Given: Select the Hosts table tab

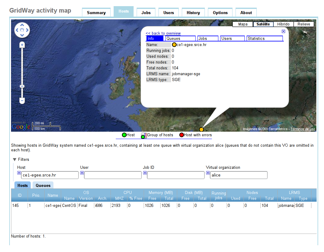Looking at the screenshot, I should pyautogui.click(x=22, y=185).
